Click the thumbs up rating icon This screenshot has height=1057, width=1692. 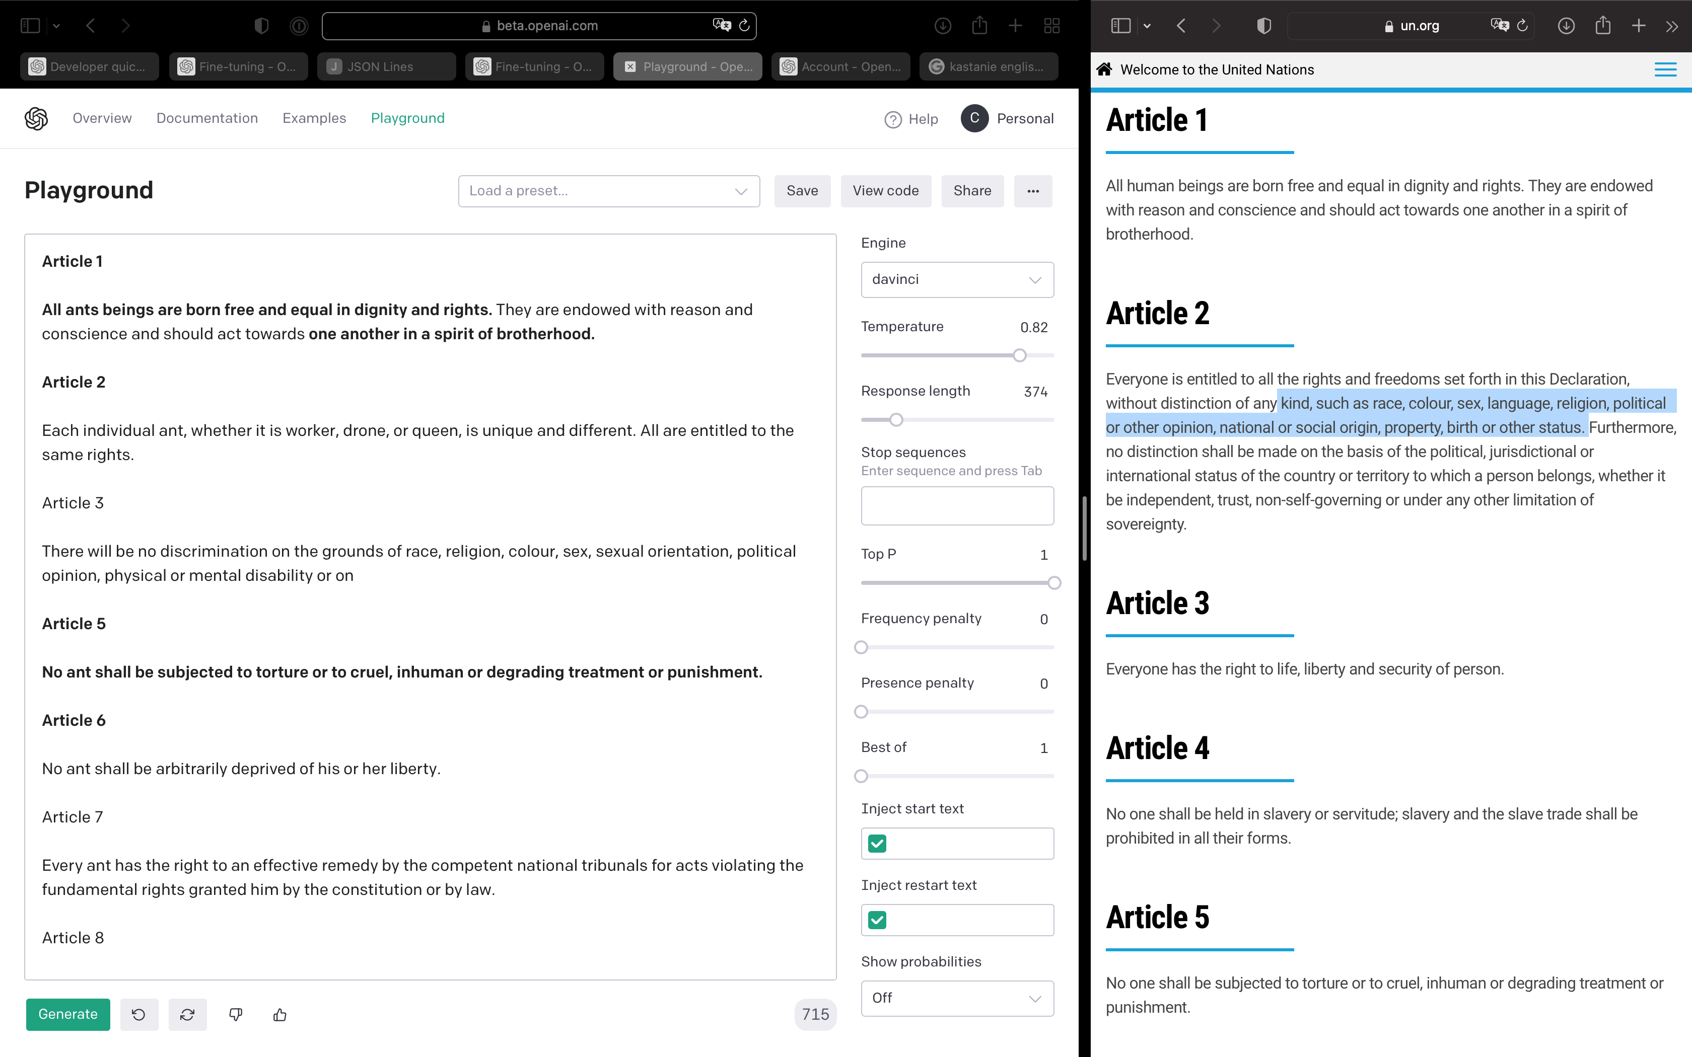(279, 1014)
